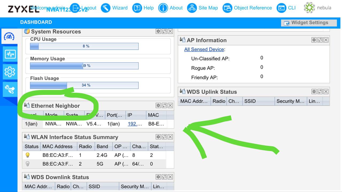The height and width of the screenshot is (192, 342).
Task: Open the All Sensed Device link
Action: click(x=204, y=49)
